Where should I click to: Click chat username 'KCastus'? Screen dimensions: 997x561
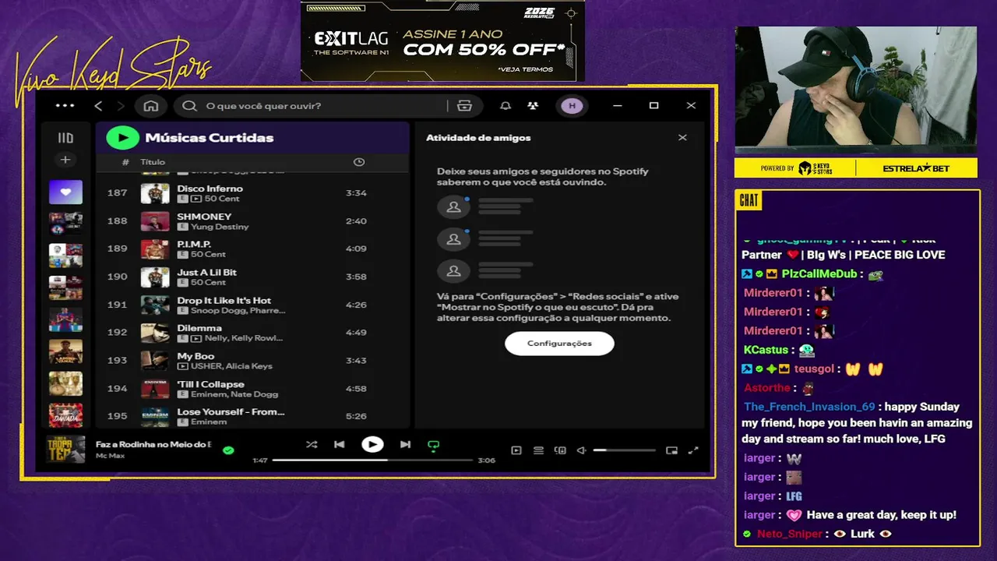(x=766, y=350)
